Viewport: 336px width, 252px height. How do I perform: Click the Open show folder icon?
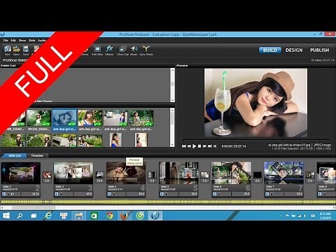pyautogui.click(x=16, y=50)
